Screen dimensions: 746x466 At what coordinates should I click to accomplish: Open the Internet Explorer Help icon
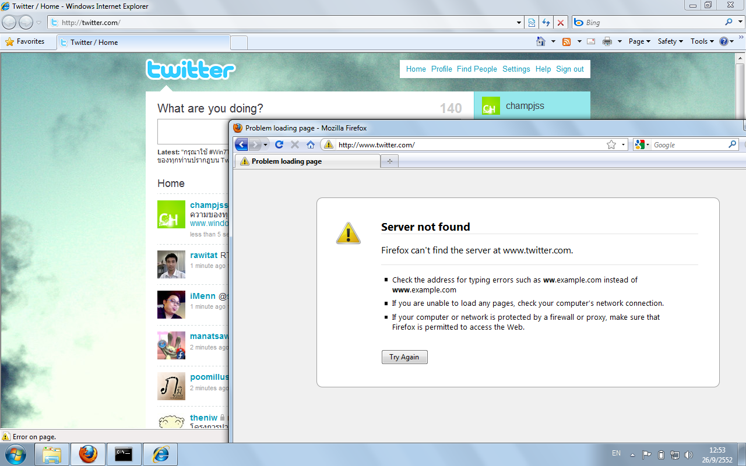pos(724,41)
